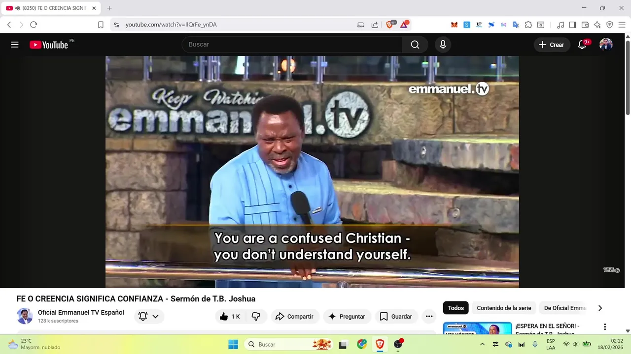
Task: Open Windows Start menu
Action: 233,344
